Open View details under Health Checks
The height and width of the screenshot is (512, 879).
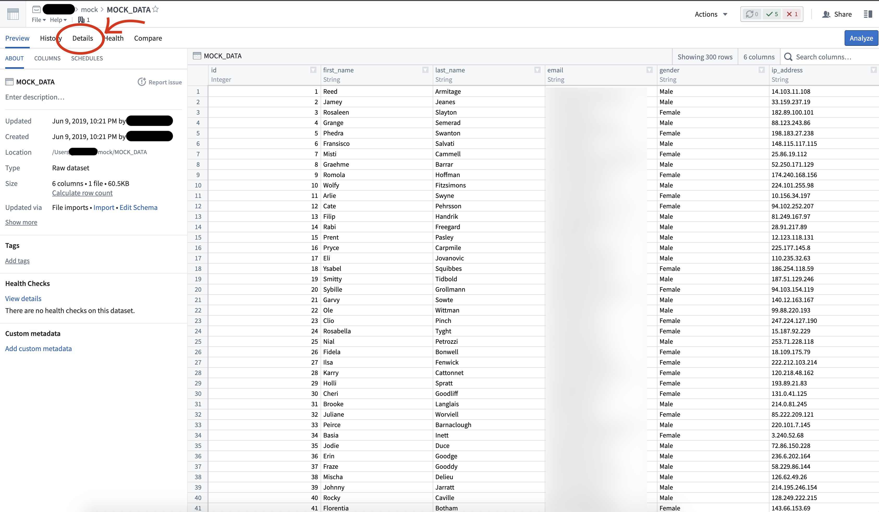(23, 298)
